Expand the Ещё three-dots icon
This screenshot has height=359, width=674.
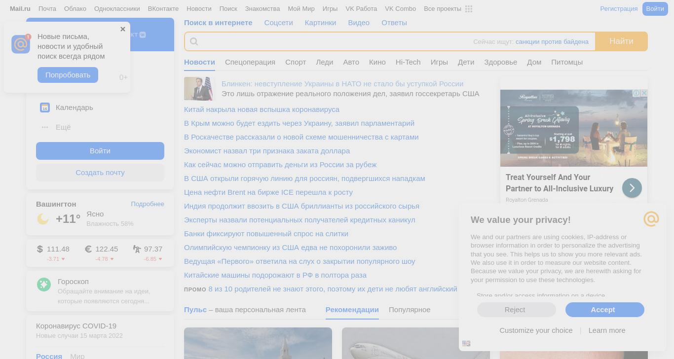[45, 127]
